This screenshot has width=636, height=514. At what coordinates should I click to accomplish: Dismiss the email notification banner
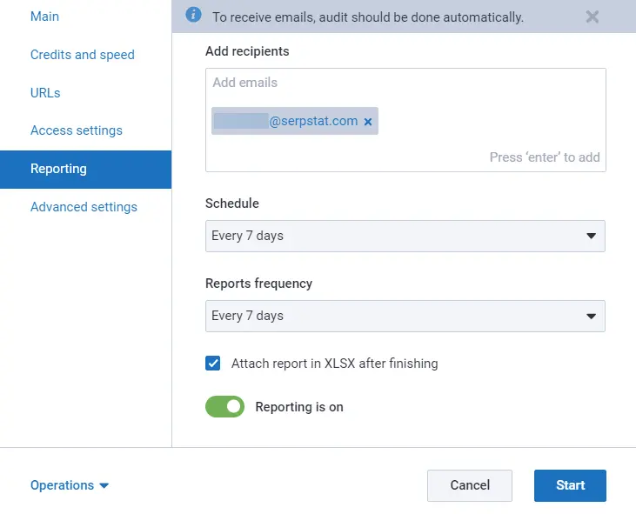(592, 17)
